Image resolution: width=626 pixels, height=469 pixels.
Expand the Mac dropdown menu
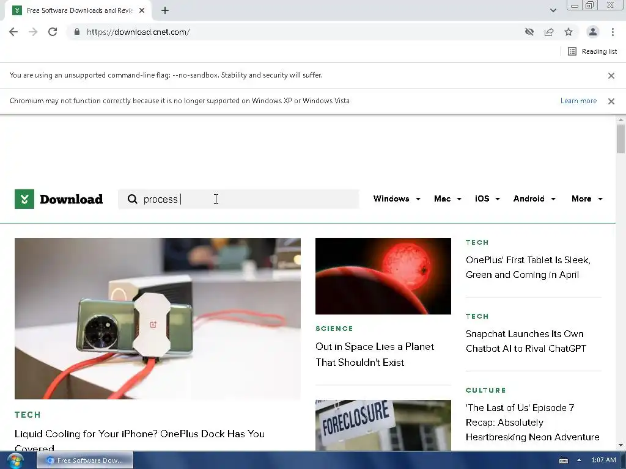click(447, 198)
